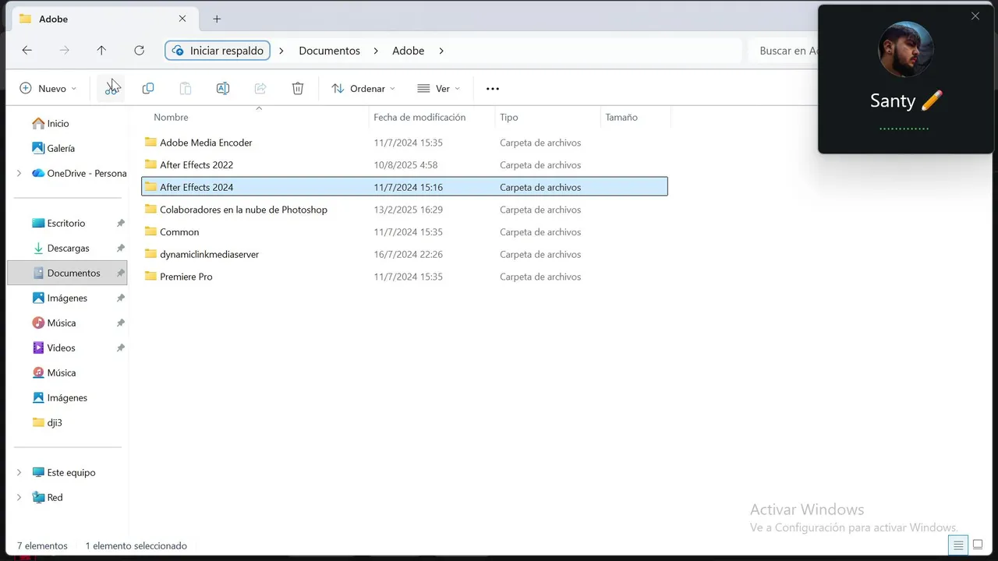
Task: Delete selection with trash icon
Action: point(298,89)
